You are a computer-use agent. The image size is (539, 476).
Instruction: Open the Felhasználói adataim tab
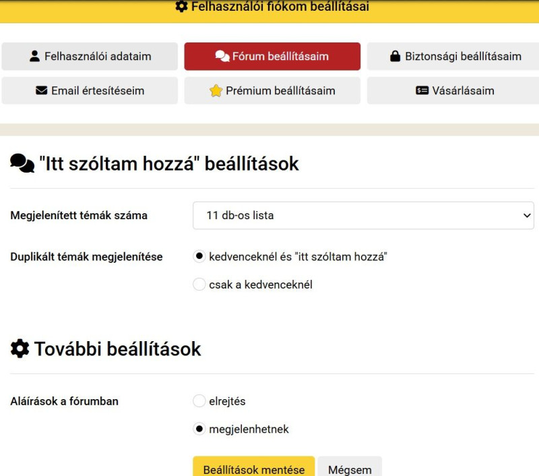click(x=90, y=57)
